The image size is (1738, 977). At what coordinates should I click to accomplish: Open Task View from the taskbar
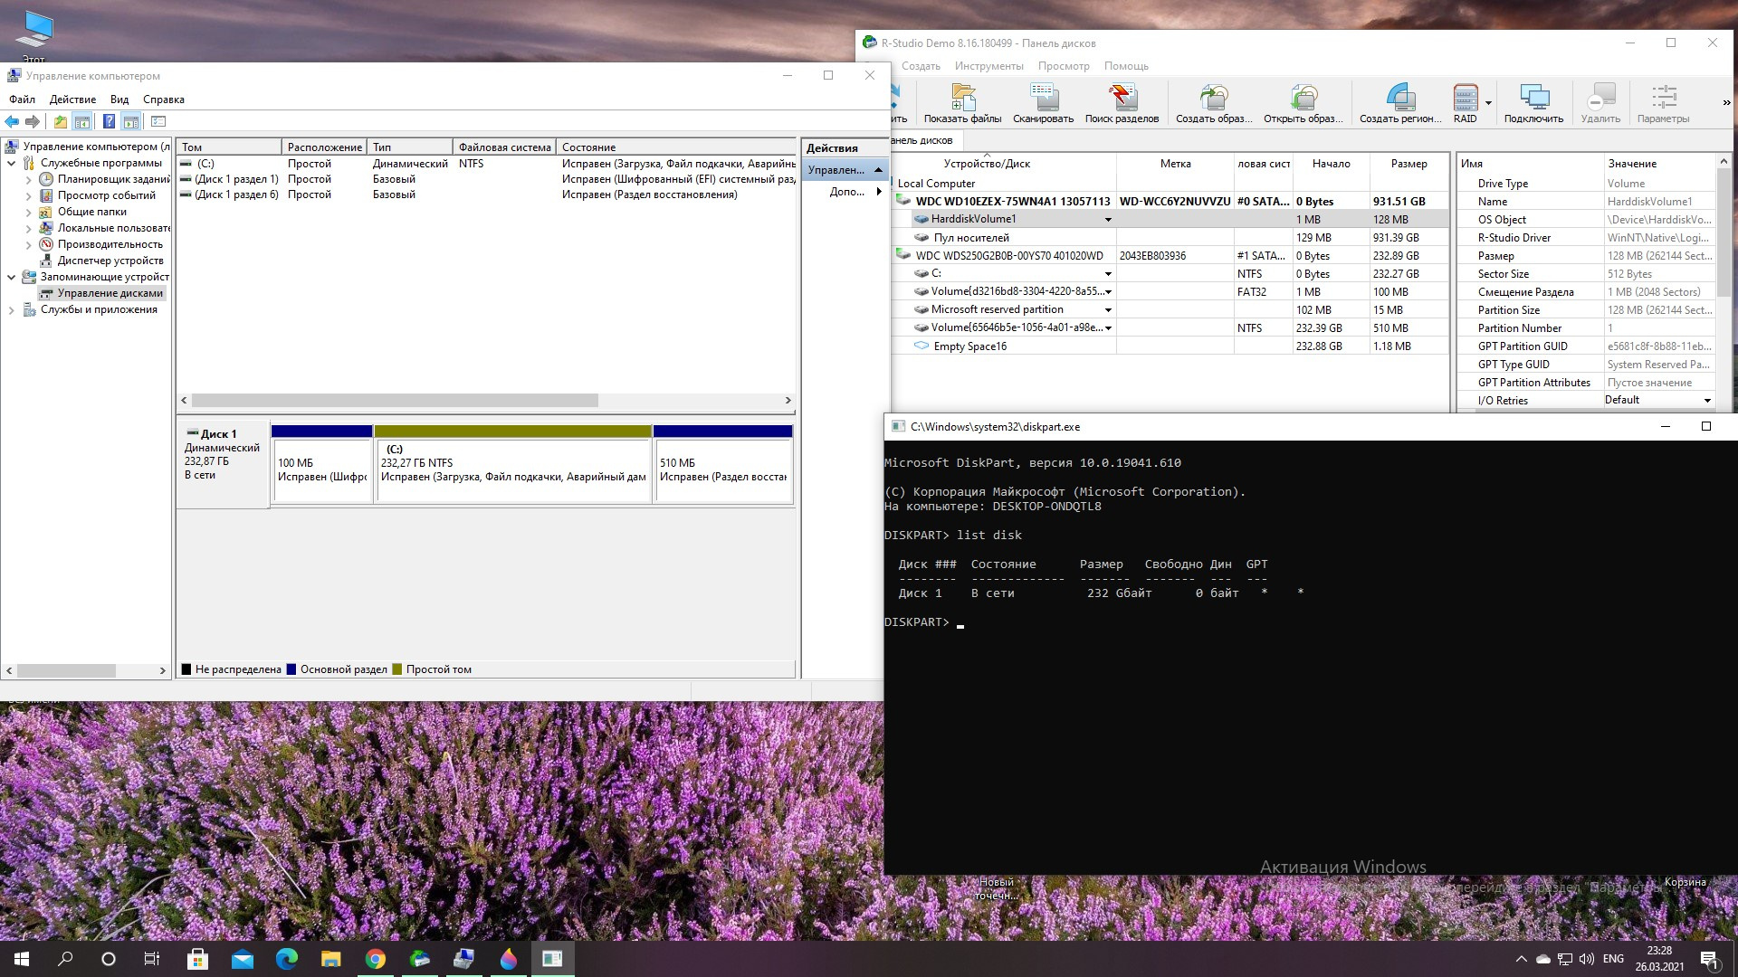coord(152,959)
